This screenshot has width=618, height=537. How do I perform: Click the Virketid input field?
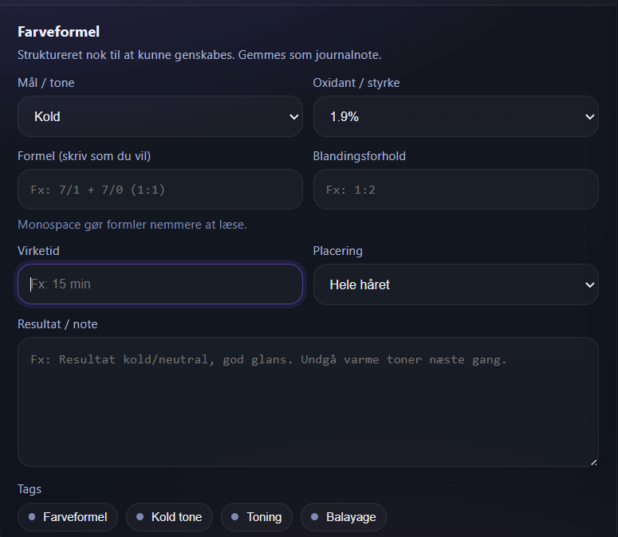(x=159, y=284)
